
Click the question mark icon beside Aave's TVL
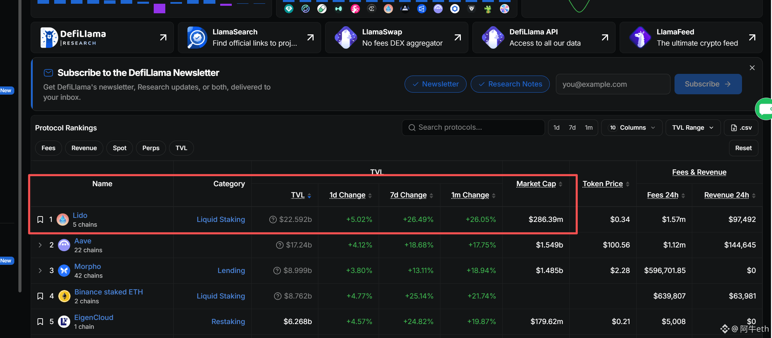(280, 245)
